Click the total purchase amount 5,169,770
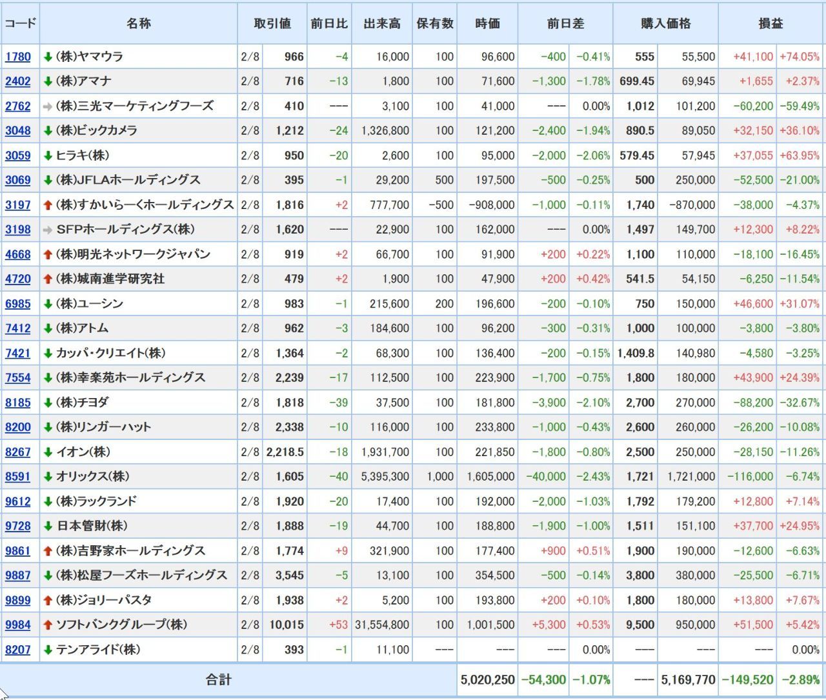826x700 pixels. pyautogui.click(x=689, y=680)
